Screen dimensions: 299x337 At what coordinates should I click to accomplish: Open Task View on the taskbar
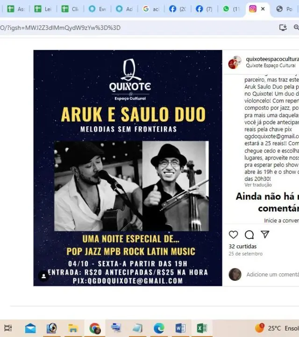click(x=8, y=328)
